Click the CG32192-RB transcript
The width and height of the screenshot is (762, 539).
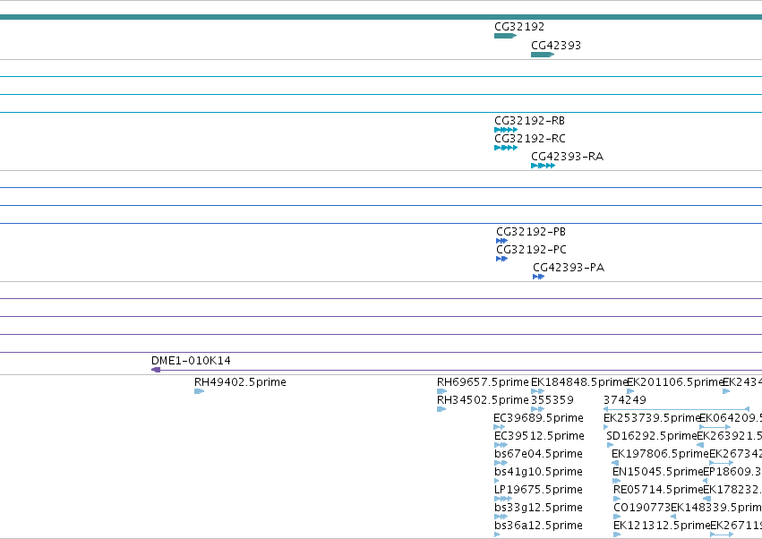(529, 121)
